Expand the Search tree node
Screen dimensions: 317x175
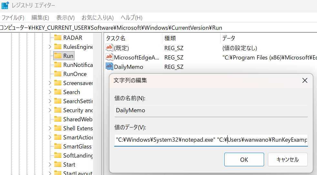coord(50,92)
